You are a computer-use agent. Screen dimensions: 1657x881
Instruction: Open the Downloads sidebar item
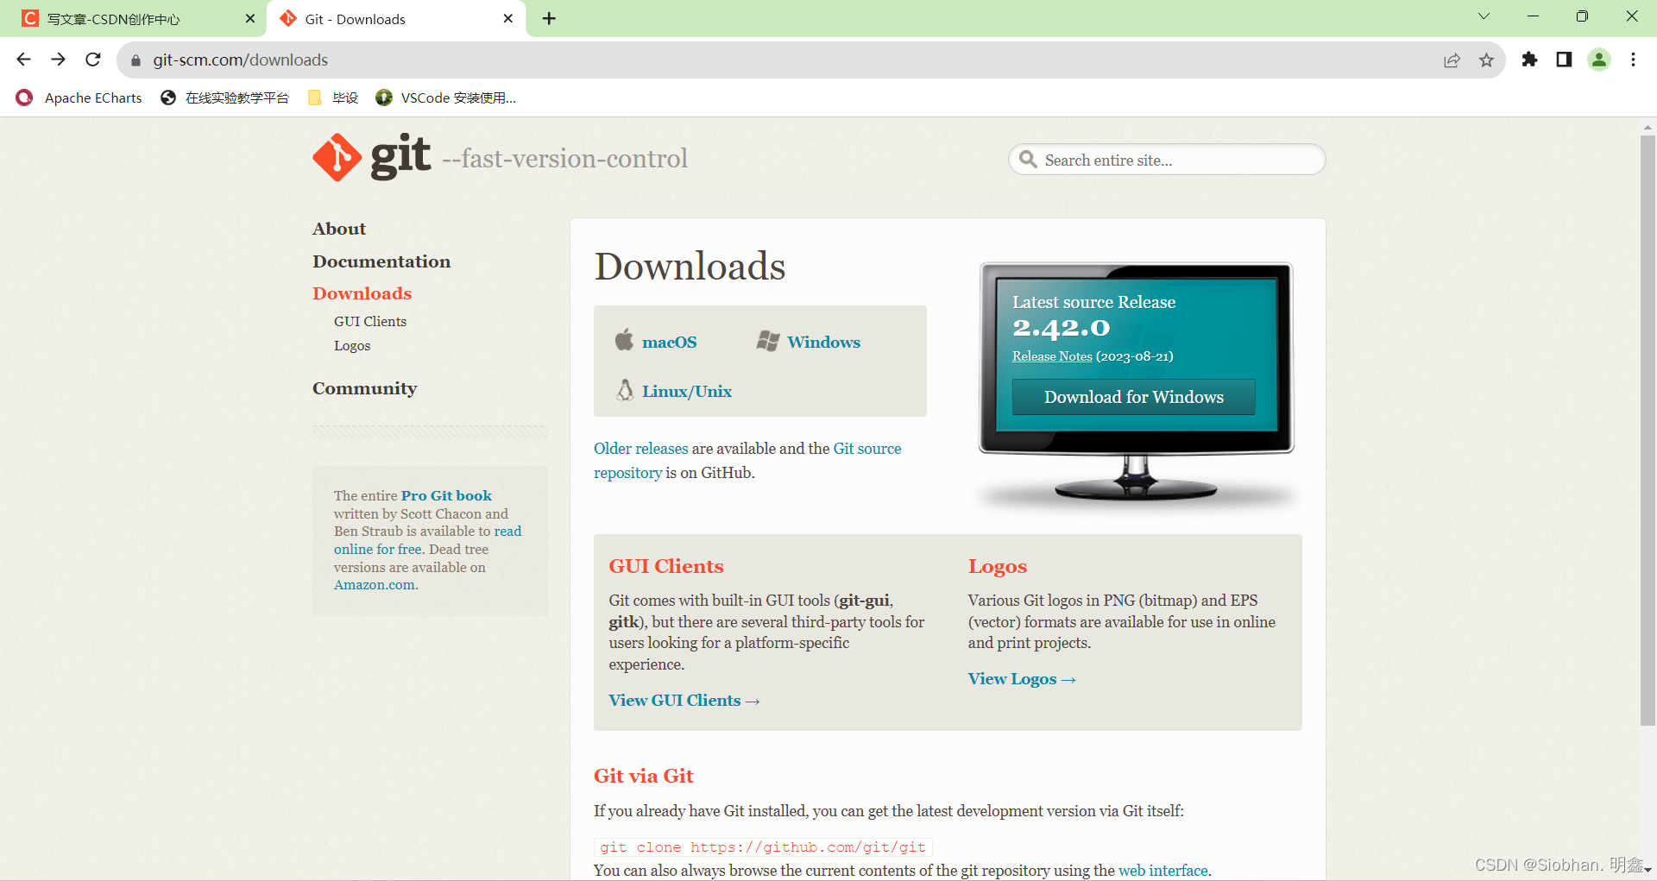(x=362, y=293)
